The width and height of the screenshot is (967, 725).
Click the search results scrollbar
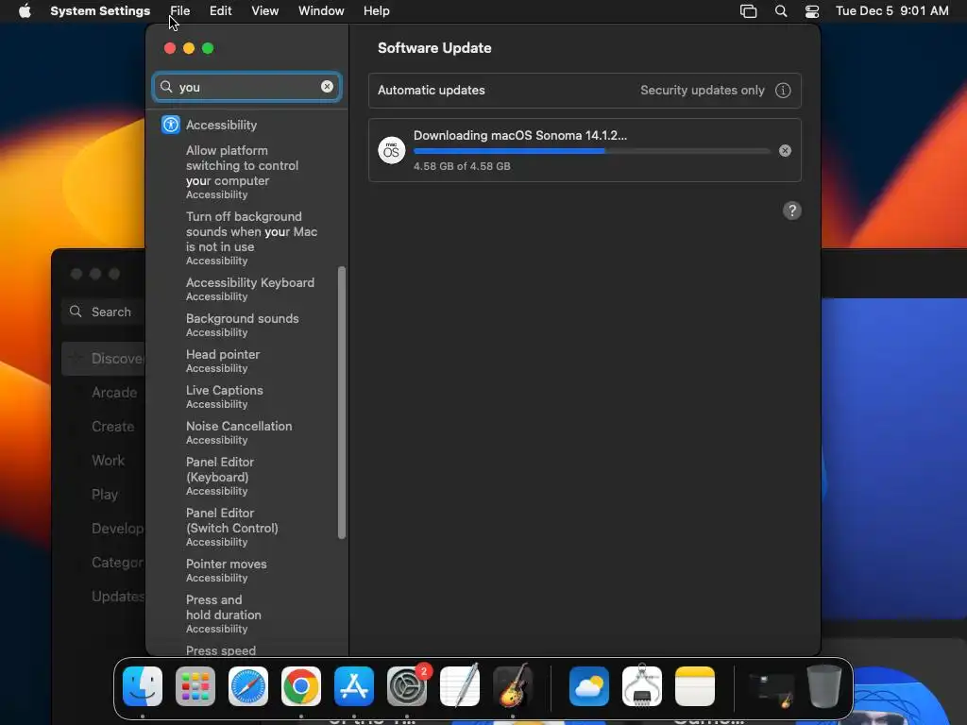coord(342,402)
